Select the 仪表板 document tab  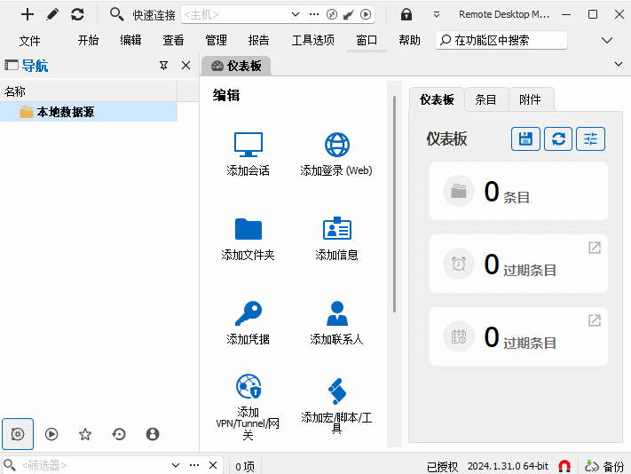pos(236,66)
